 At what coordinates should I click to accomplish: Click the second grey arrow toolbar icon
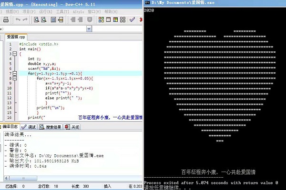coord(80,19)
